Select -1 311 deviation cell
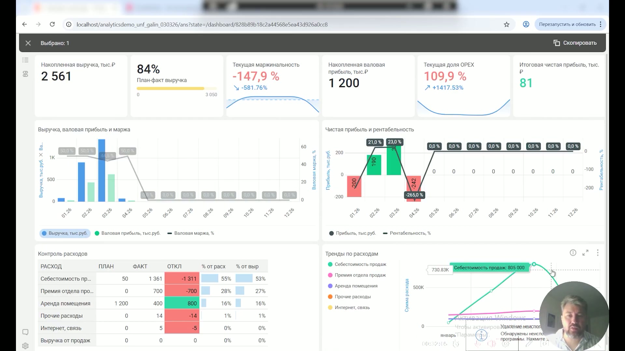Viewport: 625px width, 351px height. coord(182,279)
